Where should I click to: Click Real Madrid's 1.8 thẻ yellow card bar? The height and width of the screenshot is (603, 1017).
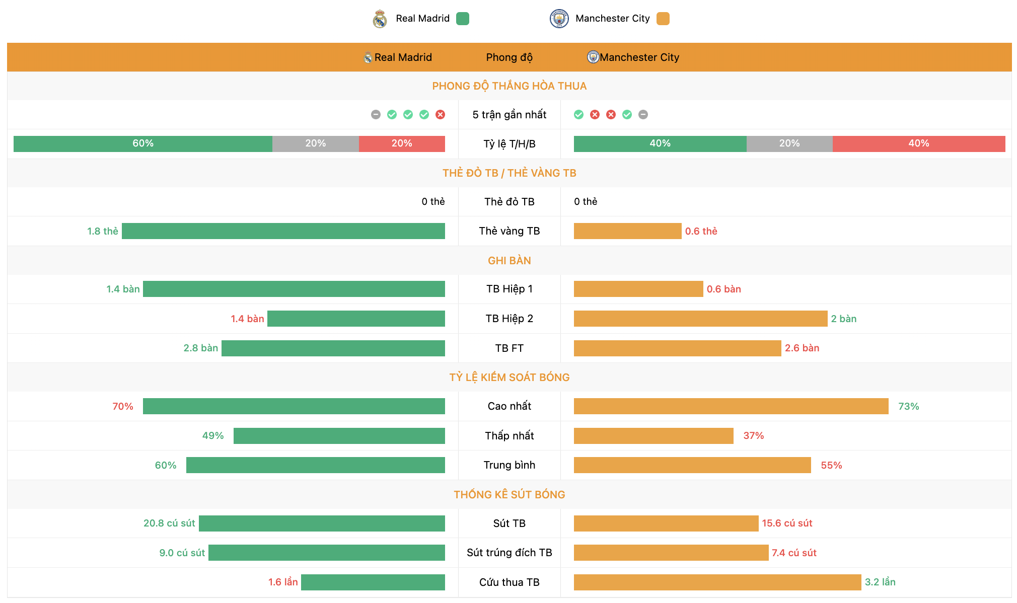tap(283, 231)
